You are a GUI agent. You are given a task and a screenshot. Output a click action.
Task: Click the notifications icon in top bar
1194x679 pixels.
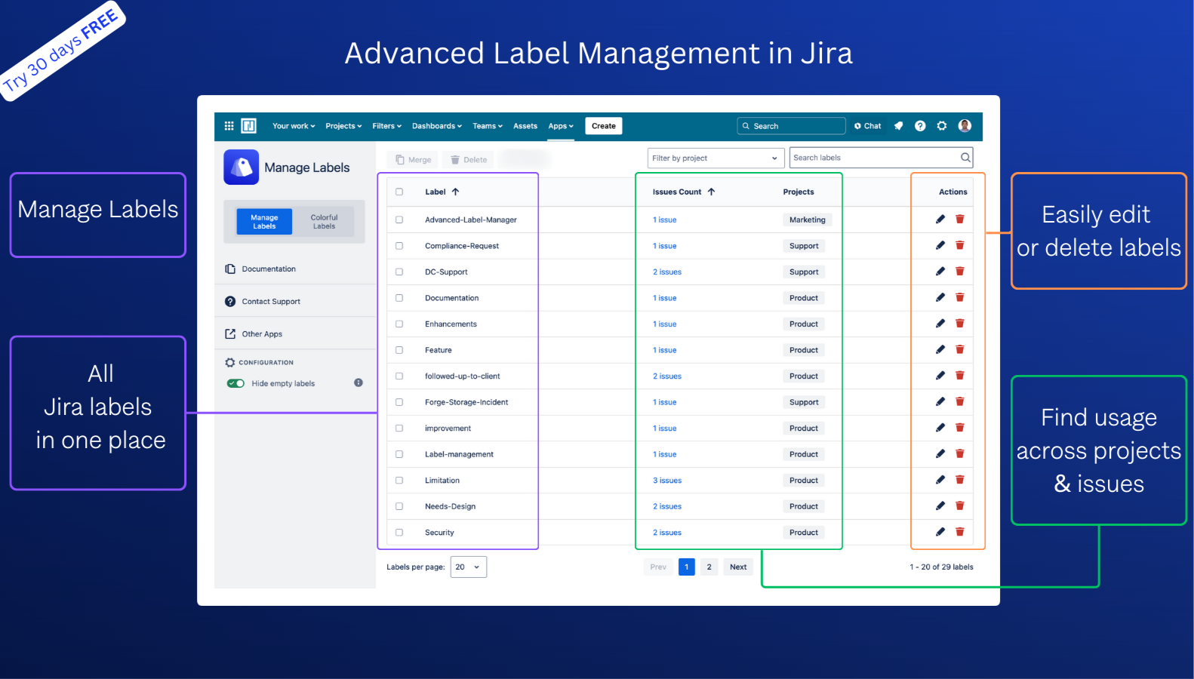pyautogui.click(x=898, y=126)
